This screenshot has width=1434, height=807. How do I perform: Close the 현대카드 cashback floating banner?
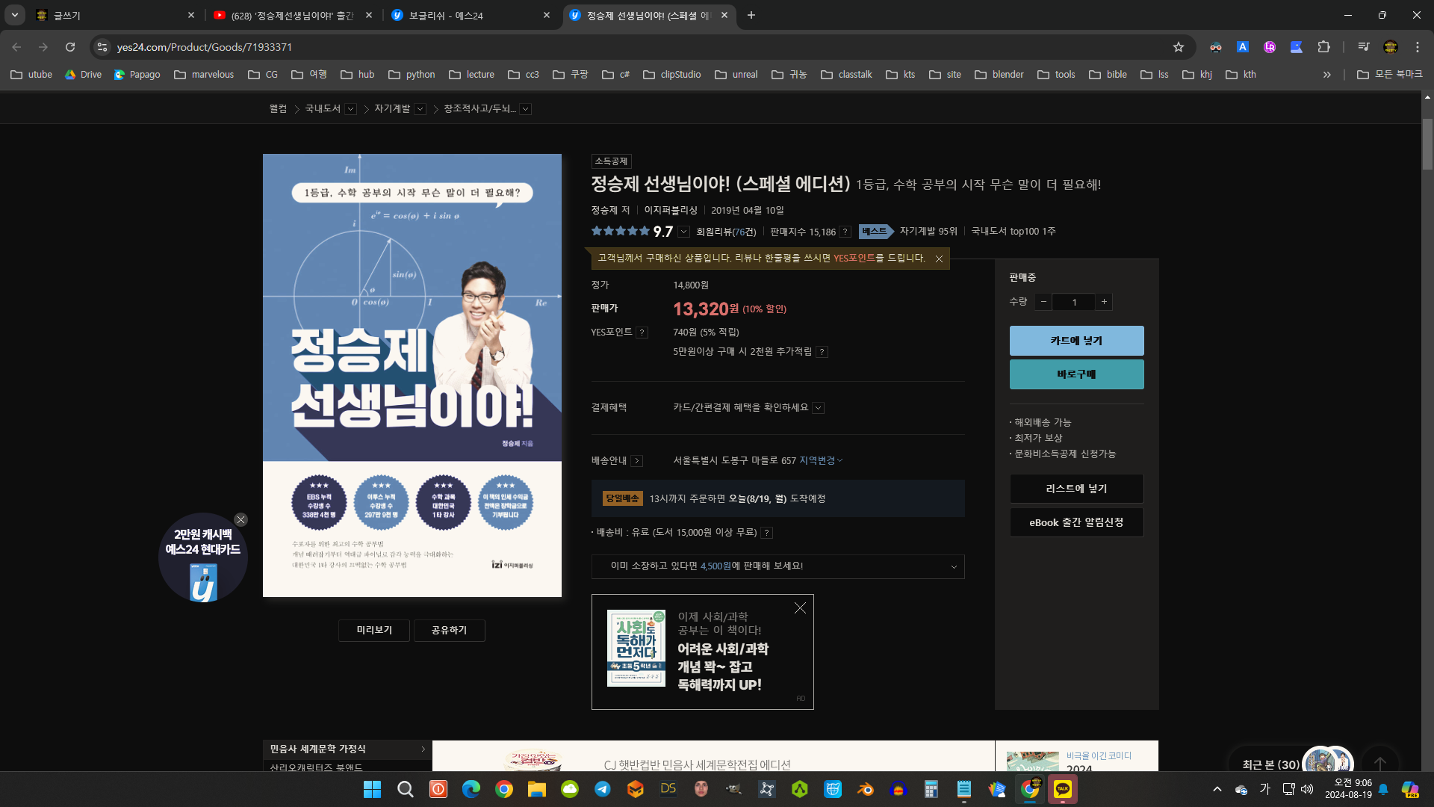pyautogui.click(x=240, y=520)
